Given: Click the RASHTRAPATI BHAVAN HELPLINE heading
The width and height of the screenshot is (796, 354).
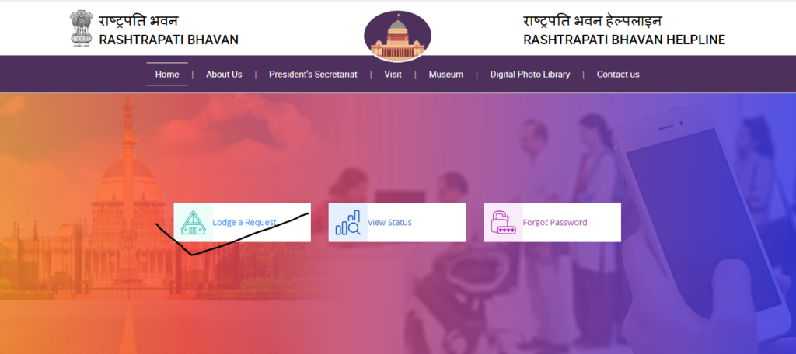Looking at the screenshot, I should 624,40.
